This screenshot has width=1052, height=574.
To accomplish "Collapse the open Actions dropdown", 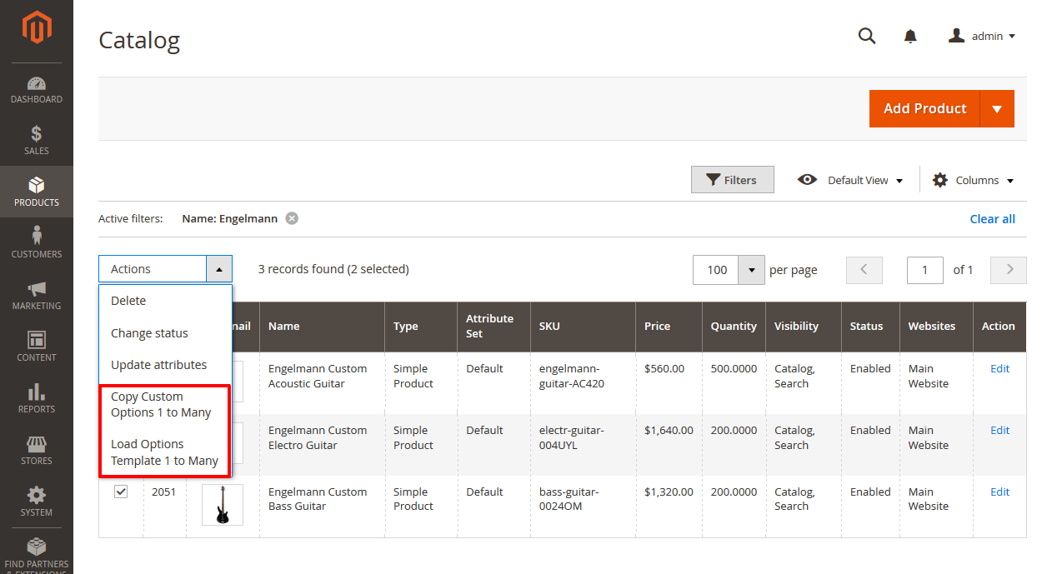I will click(x=219, y=268).
